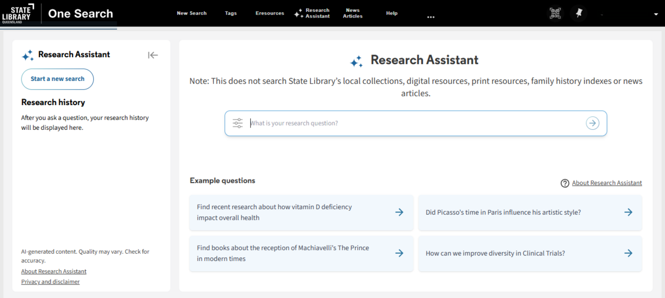Open the QR code icon in header
The image size is (665, 298).
pyautogui.click(x=555, y=13)
